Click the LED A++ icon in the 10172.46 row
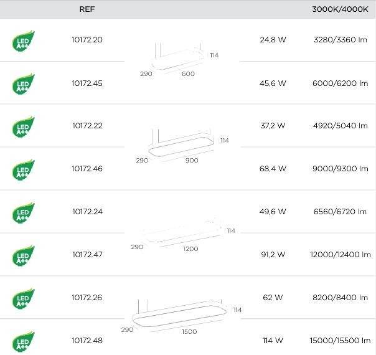This screenshot has width=376, height=355. coord(23,170)
